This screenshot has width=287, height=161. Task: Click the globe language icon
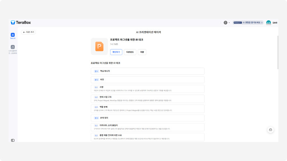[226, 23]
